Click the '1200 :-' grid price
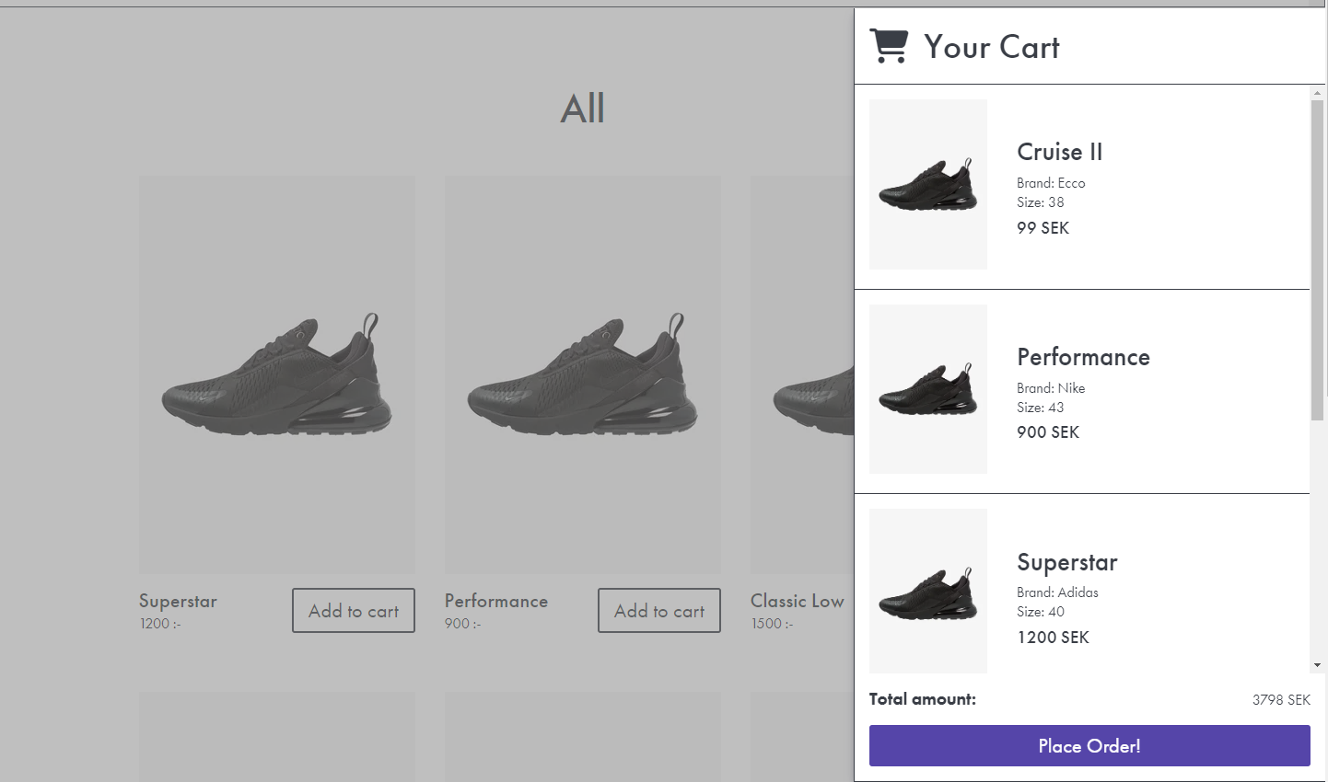 160,624
